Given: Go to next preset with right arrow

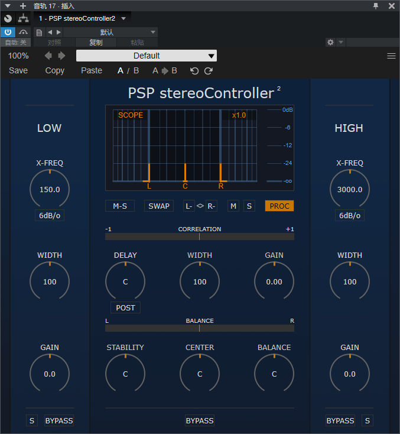Looking at the screenshot, I should 61,56.
